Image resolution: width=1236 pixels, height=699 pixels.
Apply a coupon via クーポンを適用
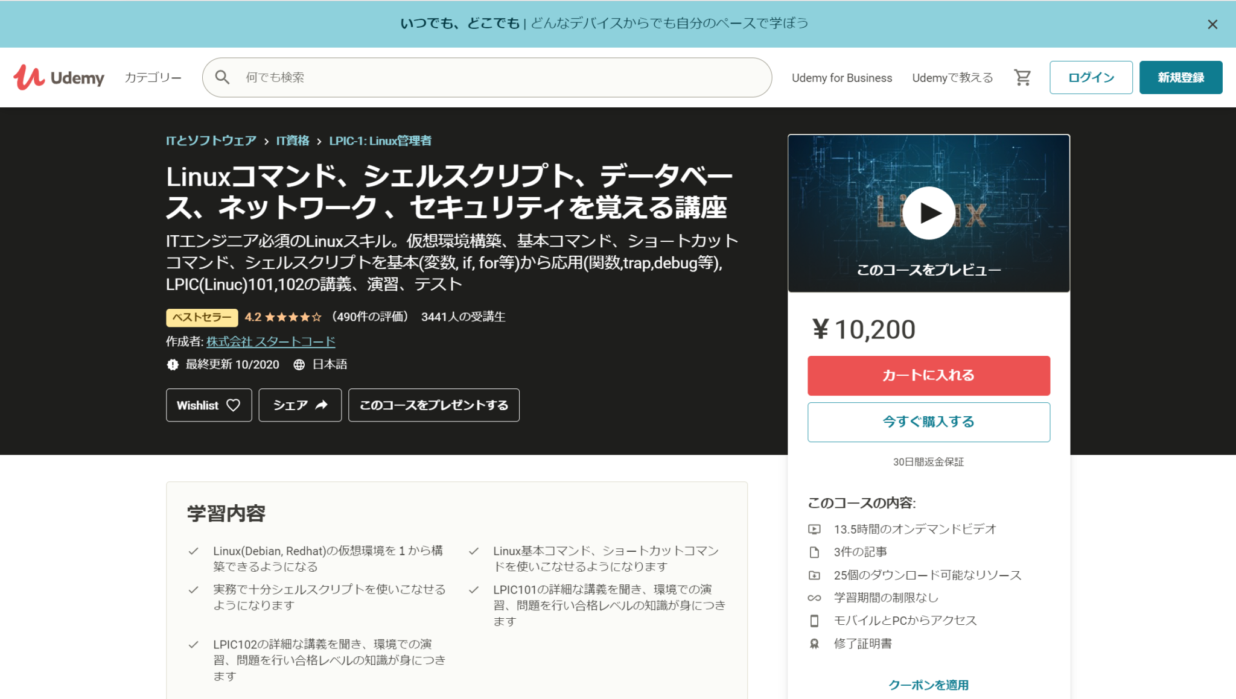928,685
